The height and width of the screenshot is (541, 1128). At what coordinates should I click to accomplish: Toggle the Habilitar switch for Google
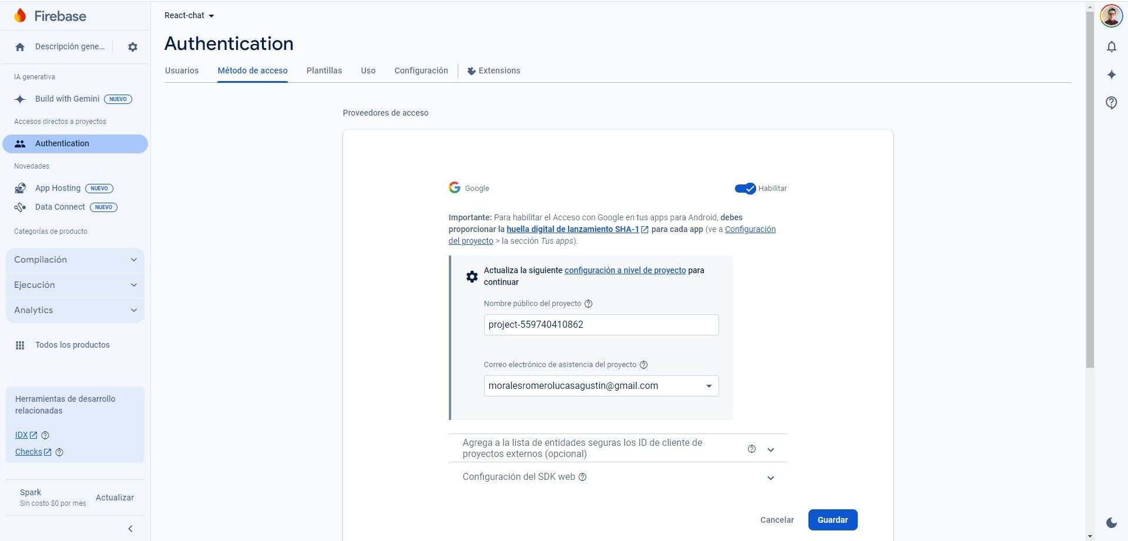coord(745,189)
